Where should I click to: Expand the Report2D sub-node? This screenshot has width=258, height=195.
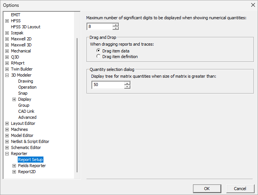[14, 172]
